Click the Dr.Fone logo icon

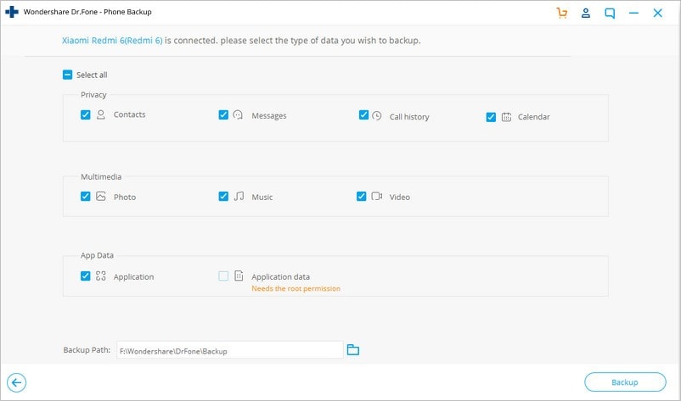click(12, 13)
